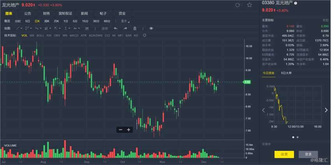Delete drawings with the trash icon
This screenshot has width=331, height=165.
click(x=135, y=28)
